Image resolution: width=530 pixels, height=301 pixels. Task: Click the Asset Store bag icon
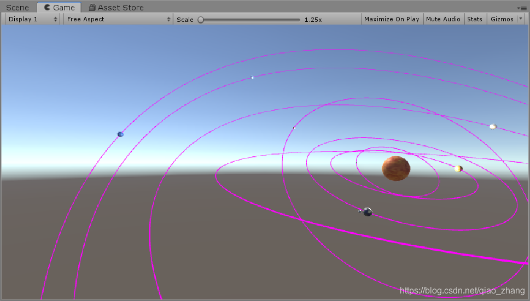point(92,8)
